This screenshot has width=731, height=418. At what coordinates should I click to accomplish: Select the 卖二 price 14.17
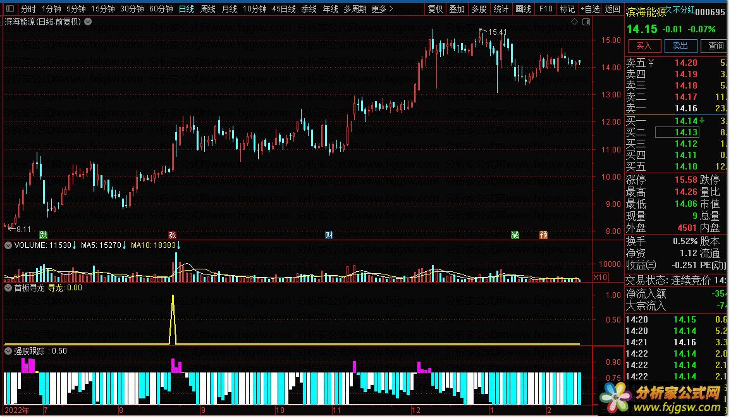685,97
